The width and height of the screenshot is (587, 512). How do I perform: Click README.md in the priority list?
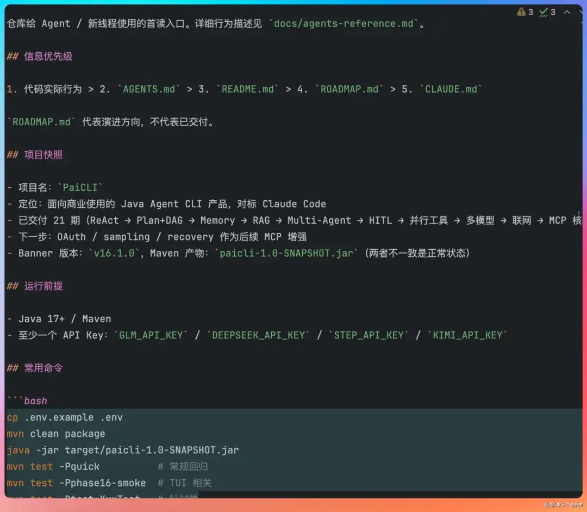click(247, 89)
